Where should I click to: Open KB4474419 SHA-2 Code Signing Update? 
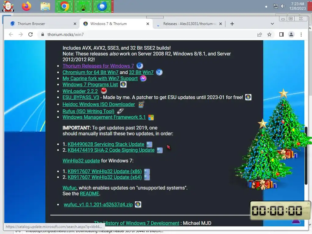tap(111, 150)
